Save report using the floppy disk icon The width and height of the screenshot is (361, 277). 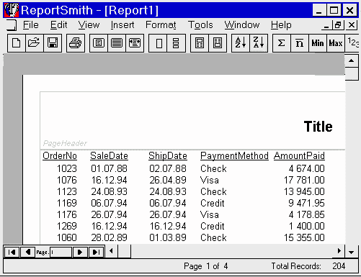[x=53, y=43]
